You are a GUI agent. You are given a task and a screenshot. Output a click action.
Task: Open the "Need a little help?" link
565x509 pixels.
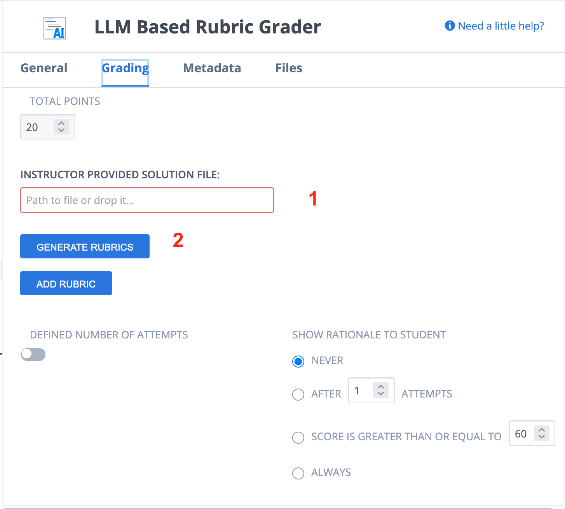click(501, 26)
